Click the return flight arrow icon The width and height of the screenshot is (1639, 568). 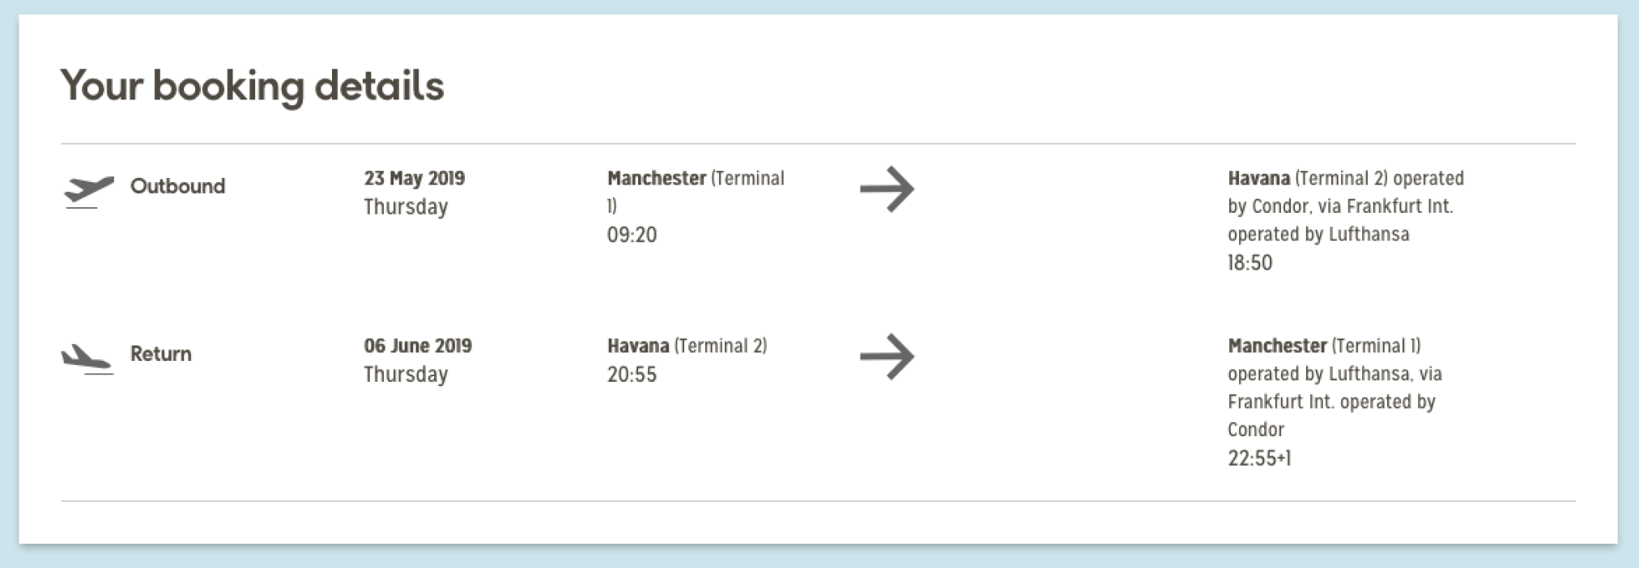pyautogui.click(x=887, y=357)
